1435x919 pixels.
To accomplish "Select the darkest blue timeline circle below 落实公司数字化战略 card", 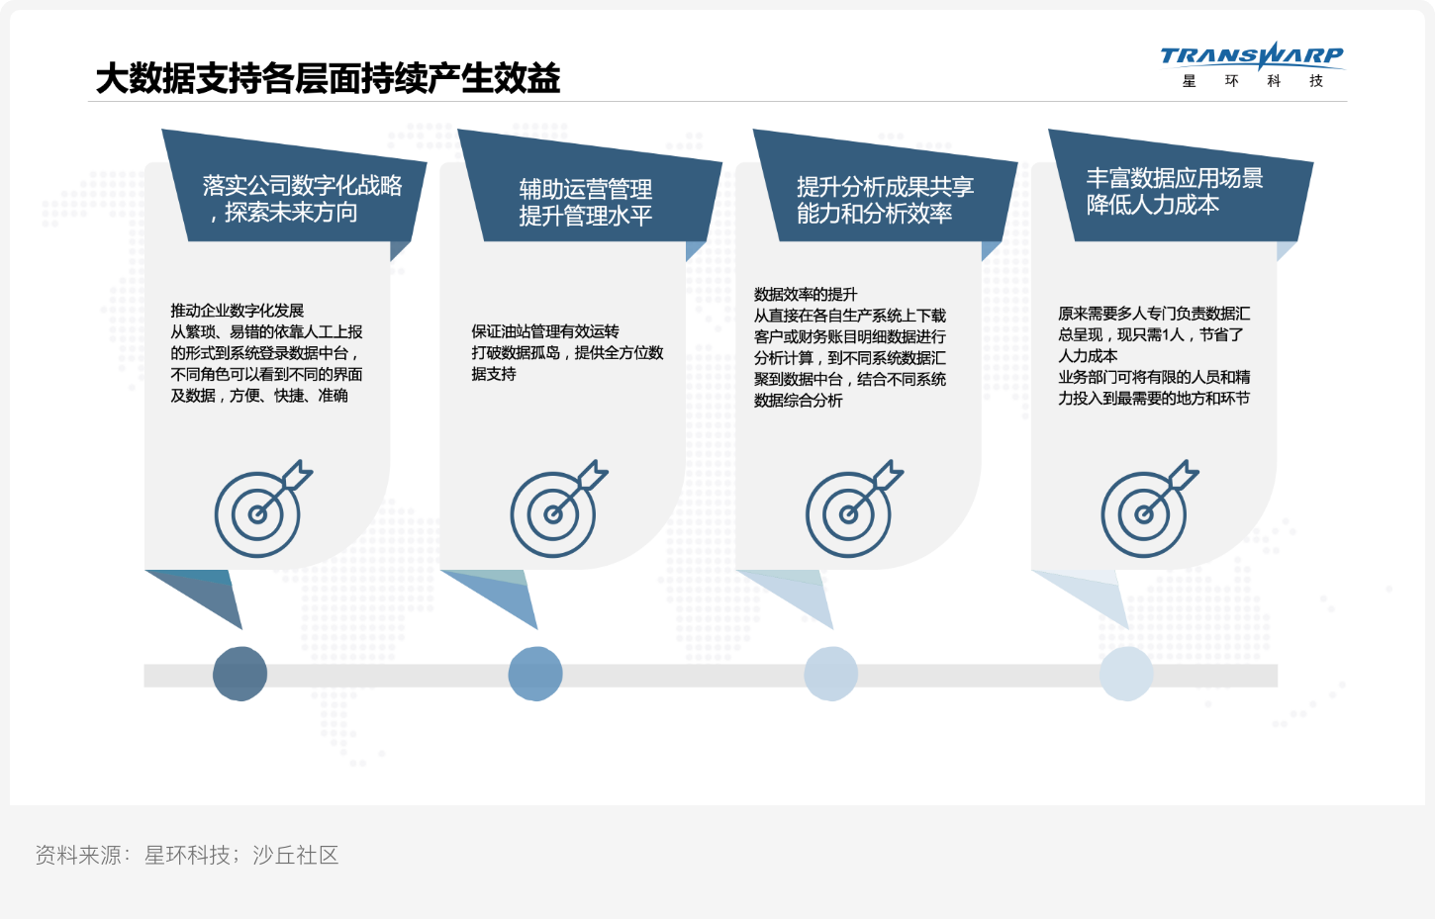I will click(x=240, y=674).
